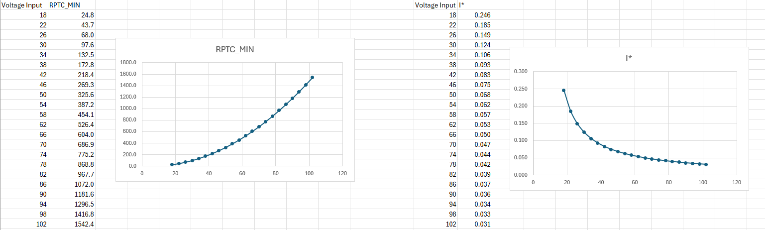Click the first data point in RPTC_MIN chart
This screenshot has height=230, width=765.
pos(172,164)
